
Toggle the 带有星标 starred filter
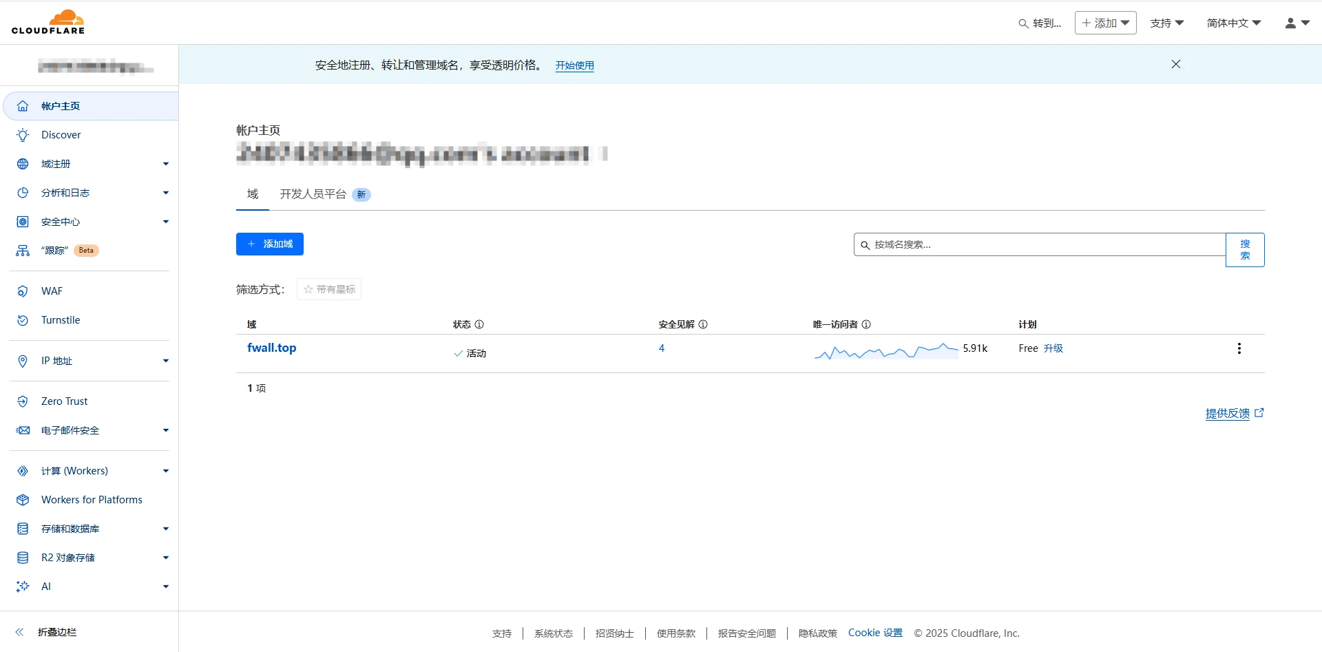pyautogui.click(x=329, y=289)
